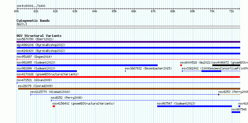Click the 69k ruler tick label

(x=193, y=11)
